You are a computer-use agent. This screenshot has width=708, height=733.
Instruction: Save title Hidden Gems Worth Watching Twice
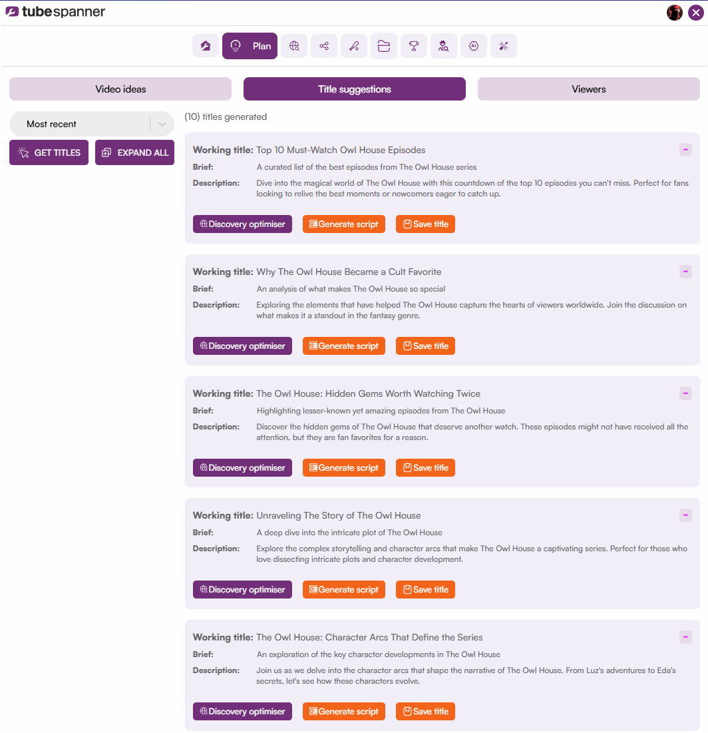425,467
